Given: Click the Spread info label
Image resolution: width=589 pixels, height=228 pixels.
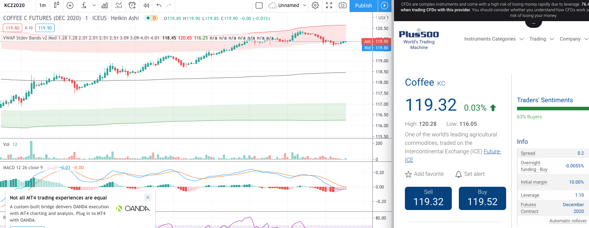Looking at the screenshot, I should [528, 153].
